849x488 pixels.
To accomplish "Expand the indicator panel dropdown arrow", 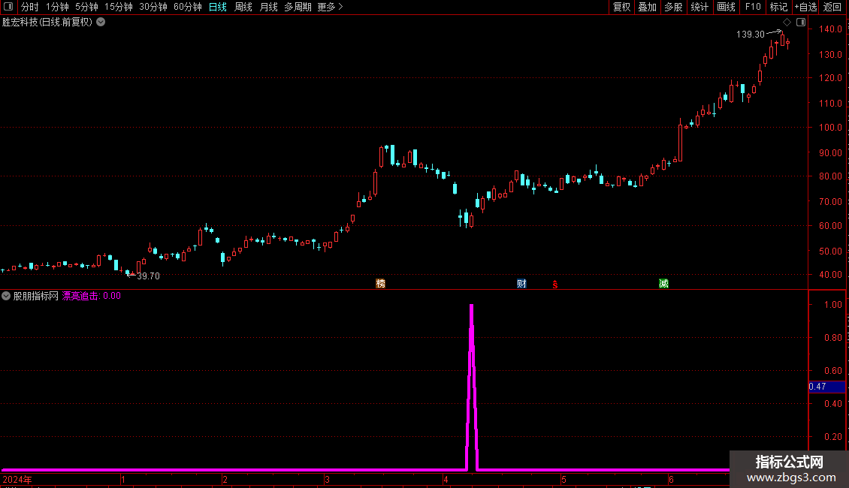I will tap(6, 296).
